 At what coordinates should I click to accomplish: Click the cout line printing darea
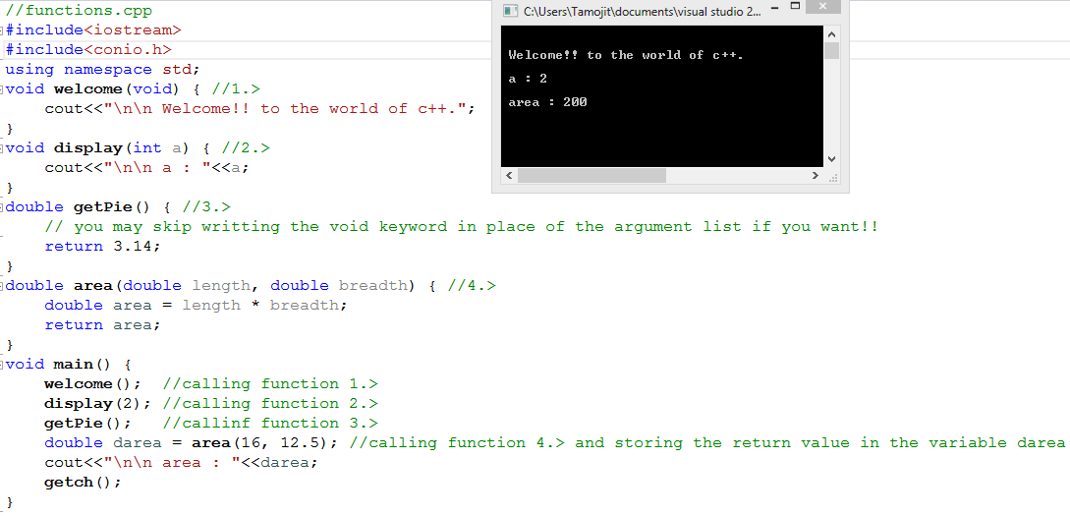182,463
